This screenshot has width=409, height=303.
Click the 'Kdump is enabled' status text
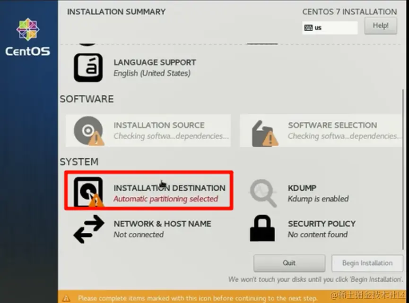pyautogui.click(x=318, y=199)
